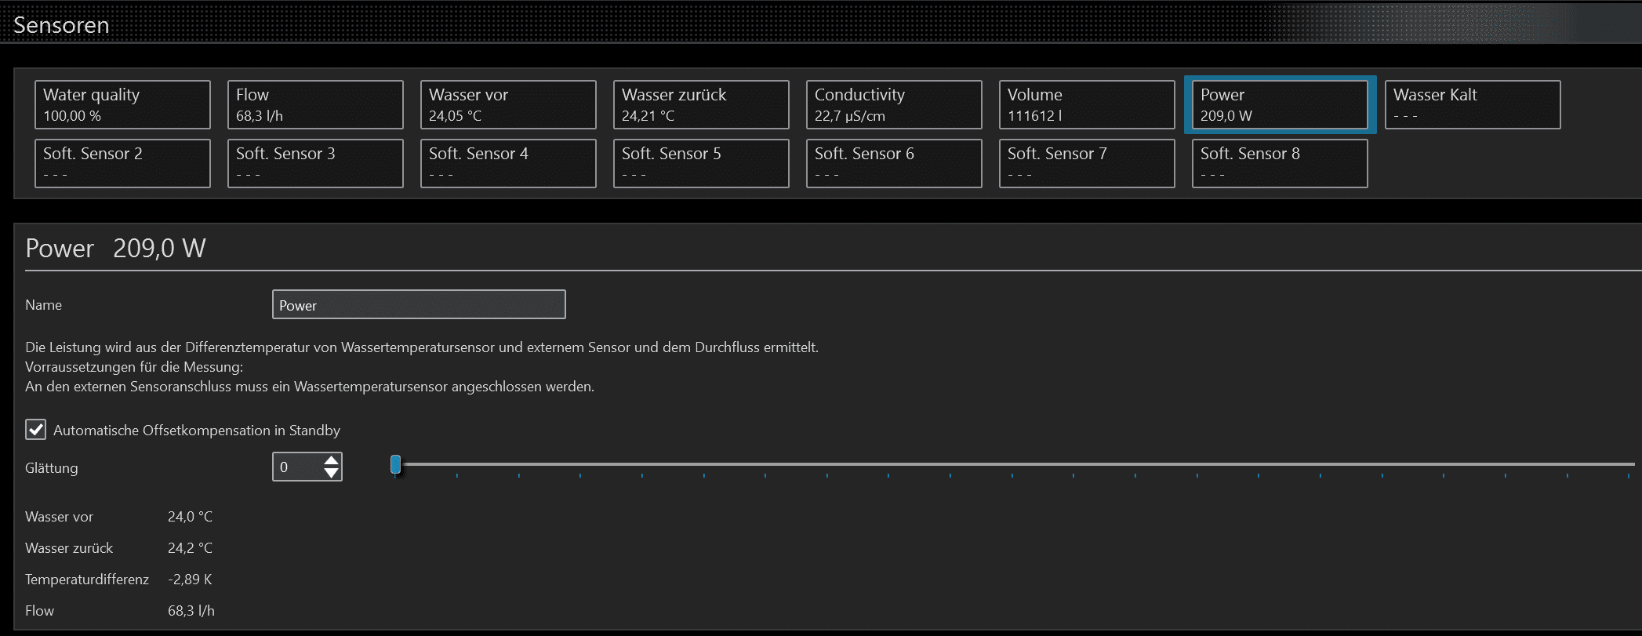The image size is (1642, 636).
Task: Select Soft. Sensor 3 tile
Action: (315, 163)
